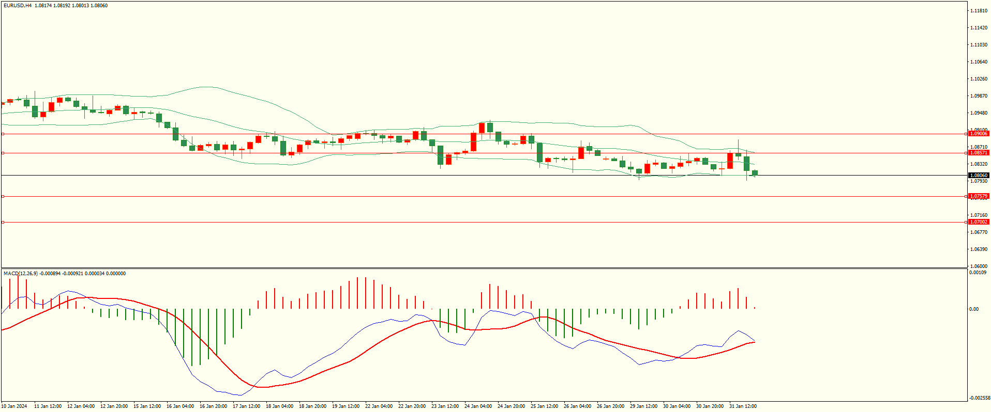The height and width of the screenshot is (412, 991).
Task: Click the 30 Jan 04:00 time label
Action: pyautogui.click(x=677, y=406)
